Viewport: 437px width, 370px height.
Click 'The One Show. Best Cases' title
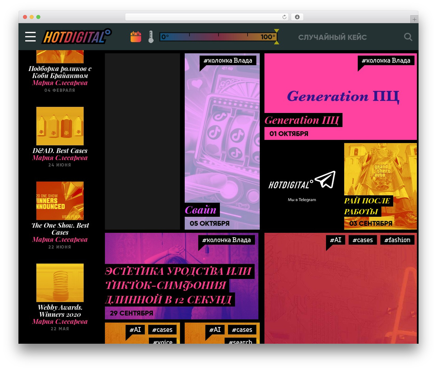coord(60,229)
